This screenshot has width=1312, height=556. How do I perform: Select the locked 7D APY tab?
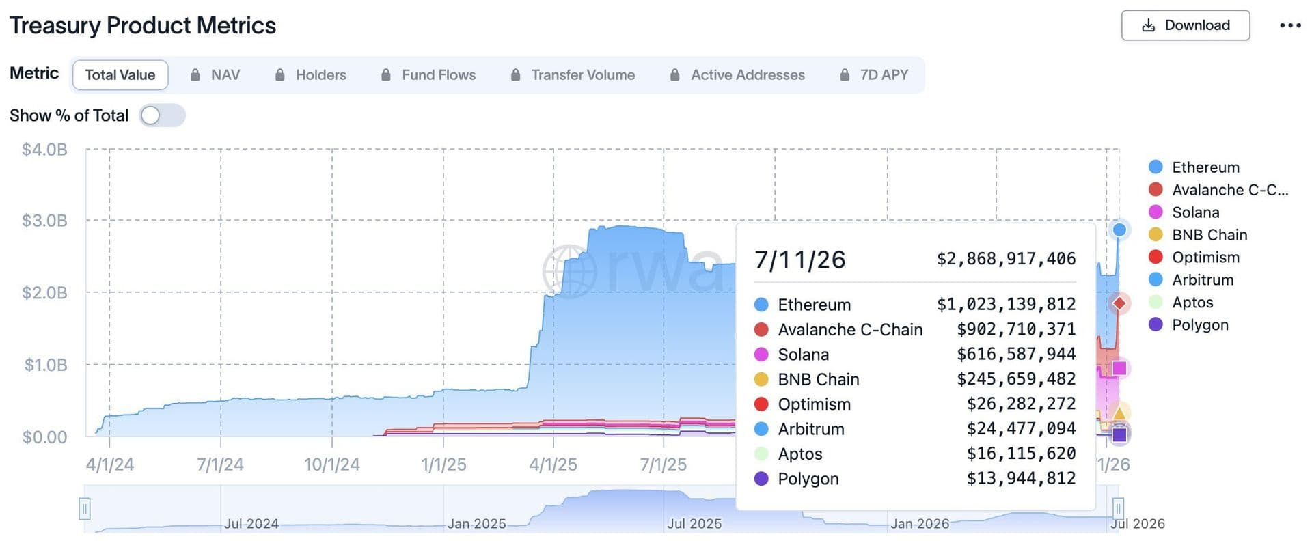coord(874,75)
